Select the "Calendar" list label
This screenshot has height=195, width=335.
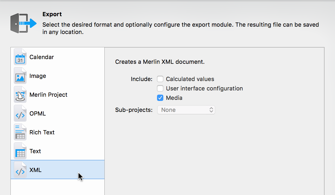pyautogui.click(x=42, y=57)
